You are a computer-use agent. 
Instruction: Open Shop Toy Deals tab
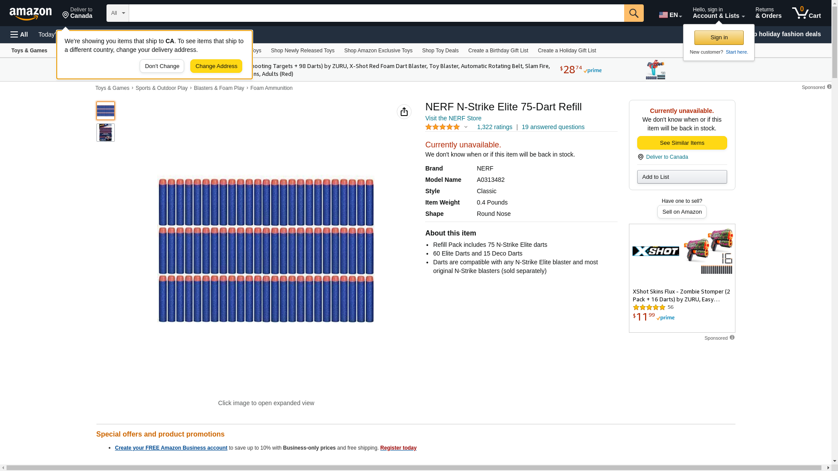pos(440,51)
